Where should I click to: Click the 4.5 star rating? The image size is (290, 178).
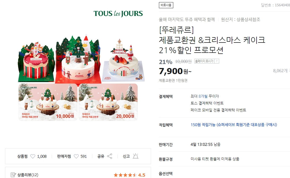pyautogui.click(x=129, y=175)
